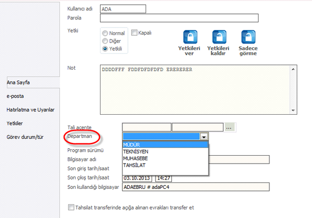This screenshot has height=218, width=312.
Task: Click the Parola input field
Action: click(179, 18)
